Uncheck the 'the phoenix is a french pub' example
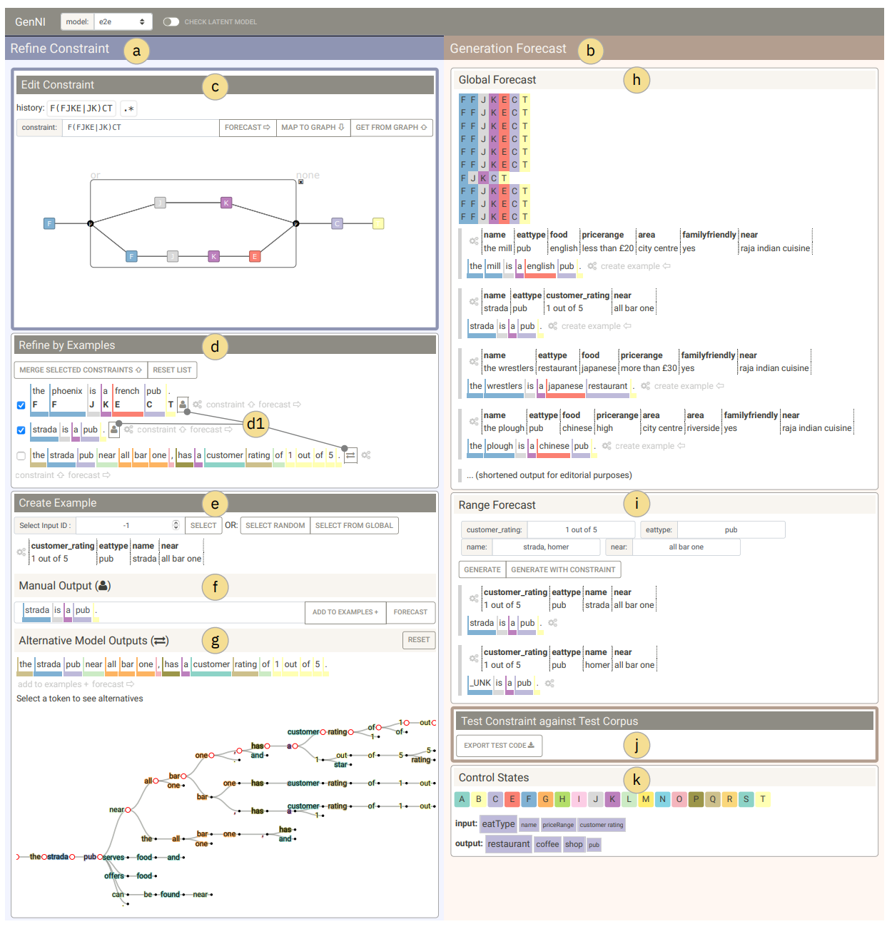 pos(21,405)
